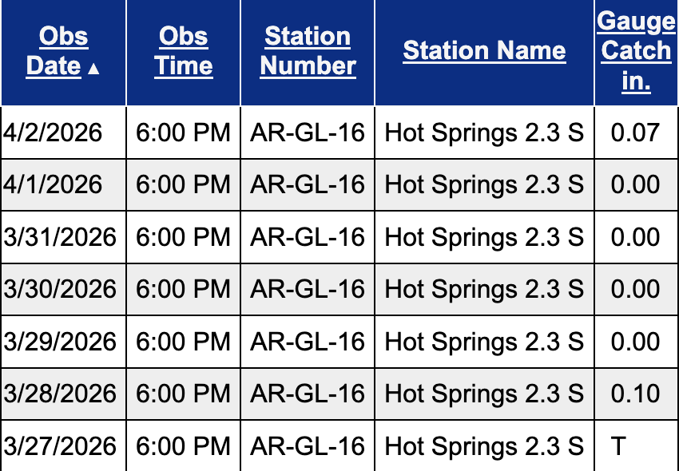
Task: Click the Station Name header link
Action: 484,51
